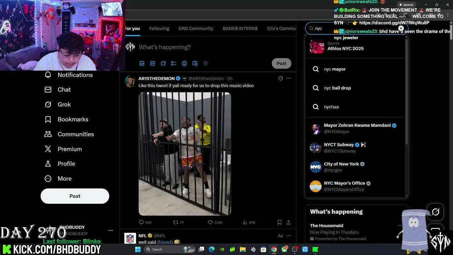
Task: Enhance post with Grok in composer
Action: click(x=163, y=63)
